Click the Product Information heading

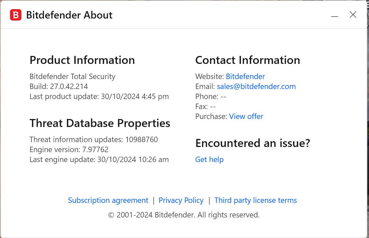tap(82, 60)
